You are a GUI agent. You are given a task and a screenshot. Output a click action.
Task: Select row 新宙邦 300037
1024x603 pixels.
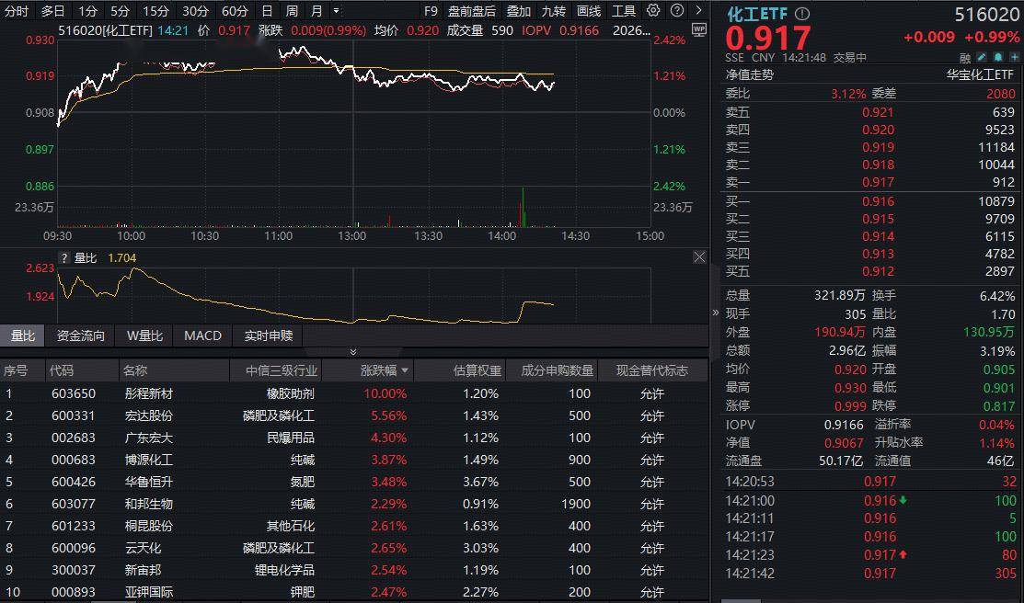pos(354,571)
